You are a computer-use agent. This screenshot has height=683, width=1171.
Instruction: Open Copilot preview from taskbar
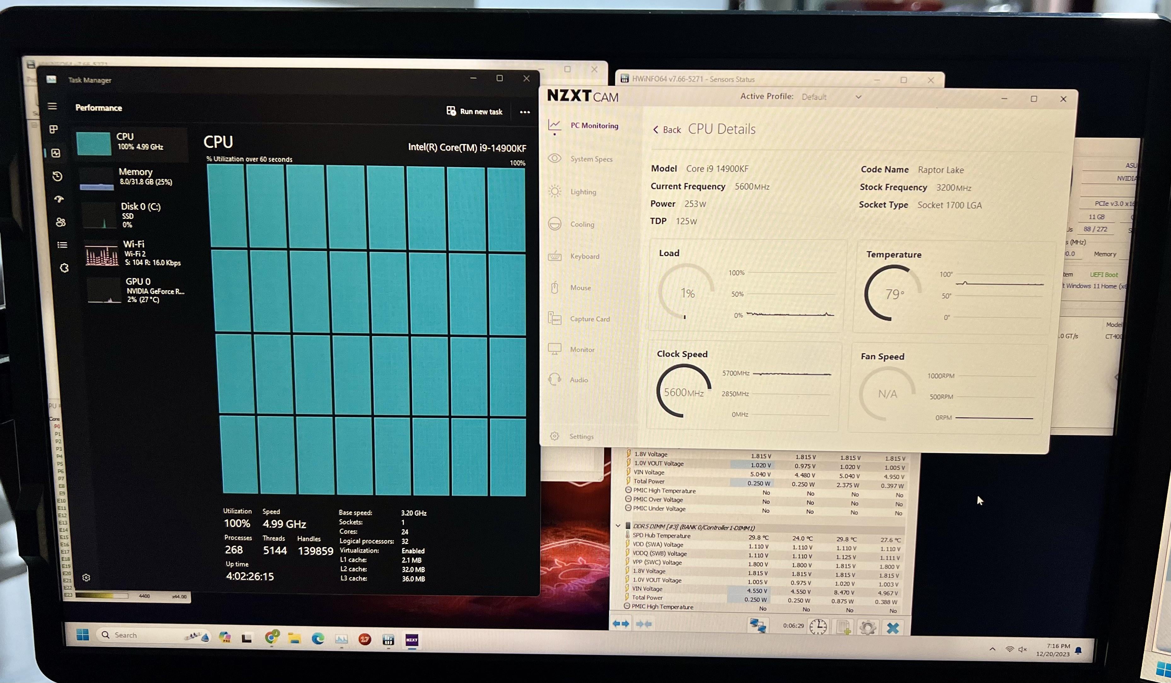pos(225,637)
